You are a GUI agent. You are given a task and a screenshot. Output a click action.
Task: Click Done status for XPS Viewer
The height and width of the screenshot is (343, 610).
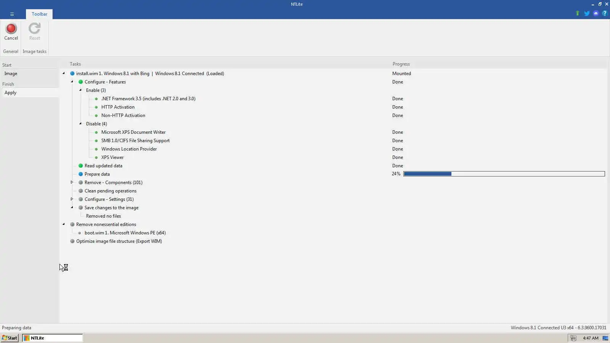click(x=397, y=157)
